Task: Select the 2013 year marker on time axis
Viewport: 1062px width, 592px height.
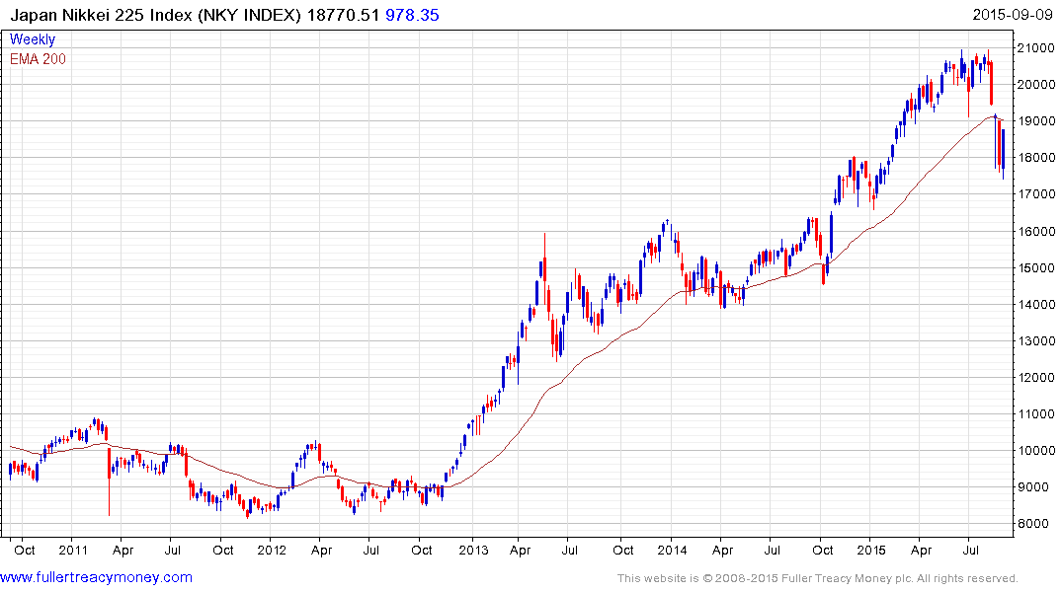Action: (472, 549)
